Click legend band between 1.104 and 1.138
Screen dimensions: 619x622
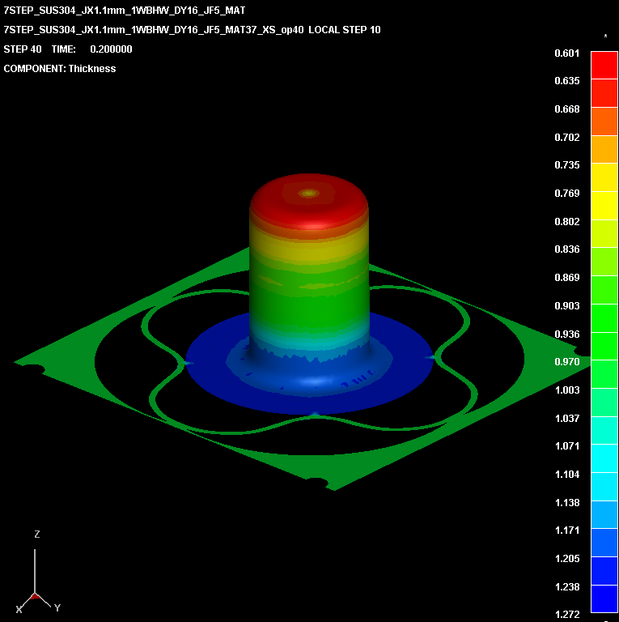tap(604, 487)
